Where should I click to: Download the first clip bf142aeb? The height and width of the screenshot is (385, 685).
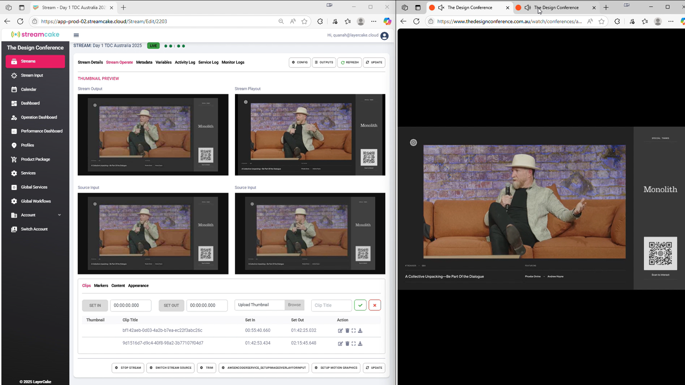[x=360, y=331]
